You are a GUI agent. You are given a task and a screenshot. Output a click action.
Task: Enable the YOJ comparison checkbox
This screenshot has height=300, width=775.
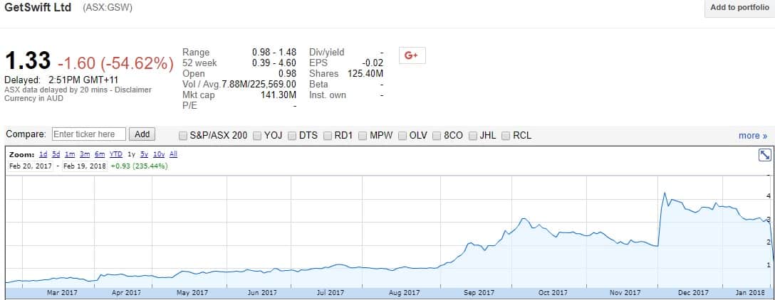pos(257,135)
